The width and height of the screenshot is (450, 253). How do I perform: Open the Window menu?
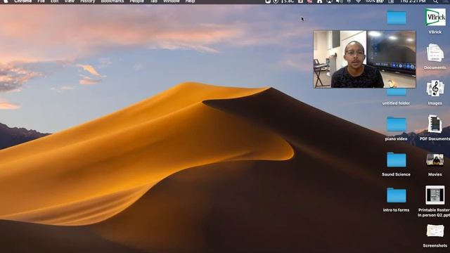[172, 1]
